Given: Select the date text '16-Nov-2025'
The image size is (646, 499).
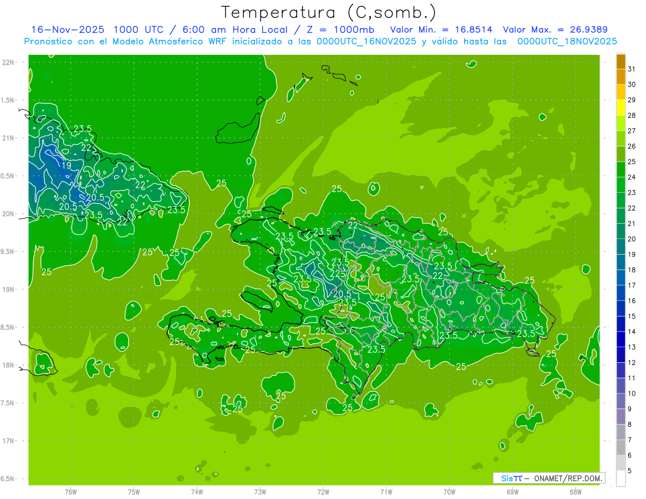Looking at the screenshot, I should (67, 30).
